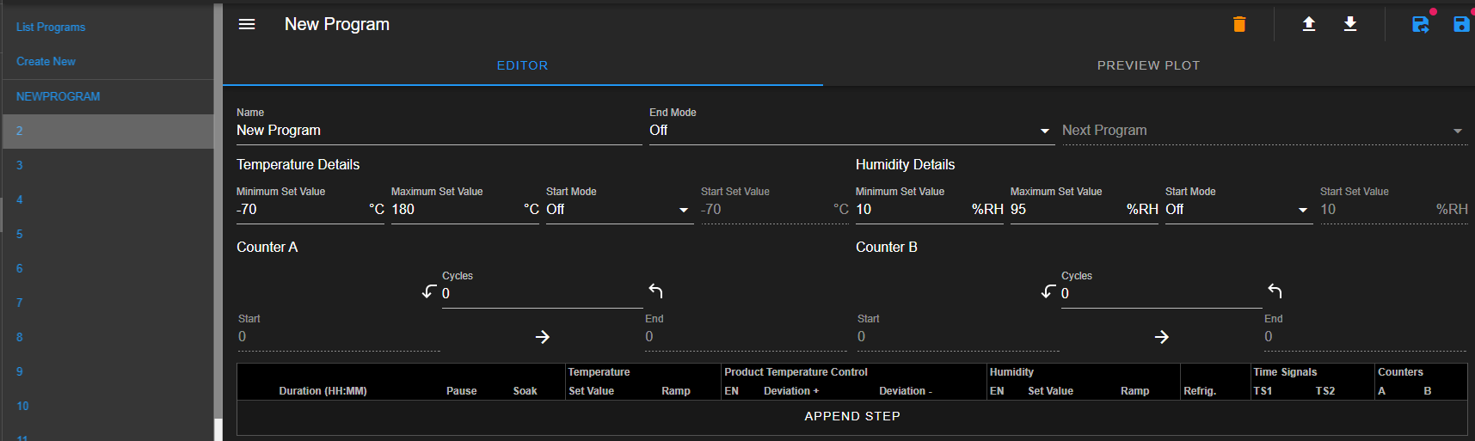Edit Counter B Cycles field
The image size is (1475, 441).
(x=1161, y=294)
